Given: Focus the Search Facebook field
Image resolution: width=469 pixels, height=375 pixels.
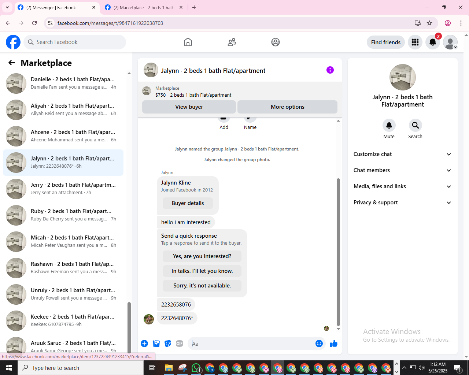Looking at the screenshot, I should point(75,42).
